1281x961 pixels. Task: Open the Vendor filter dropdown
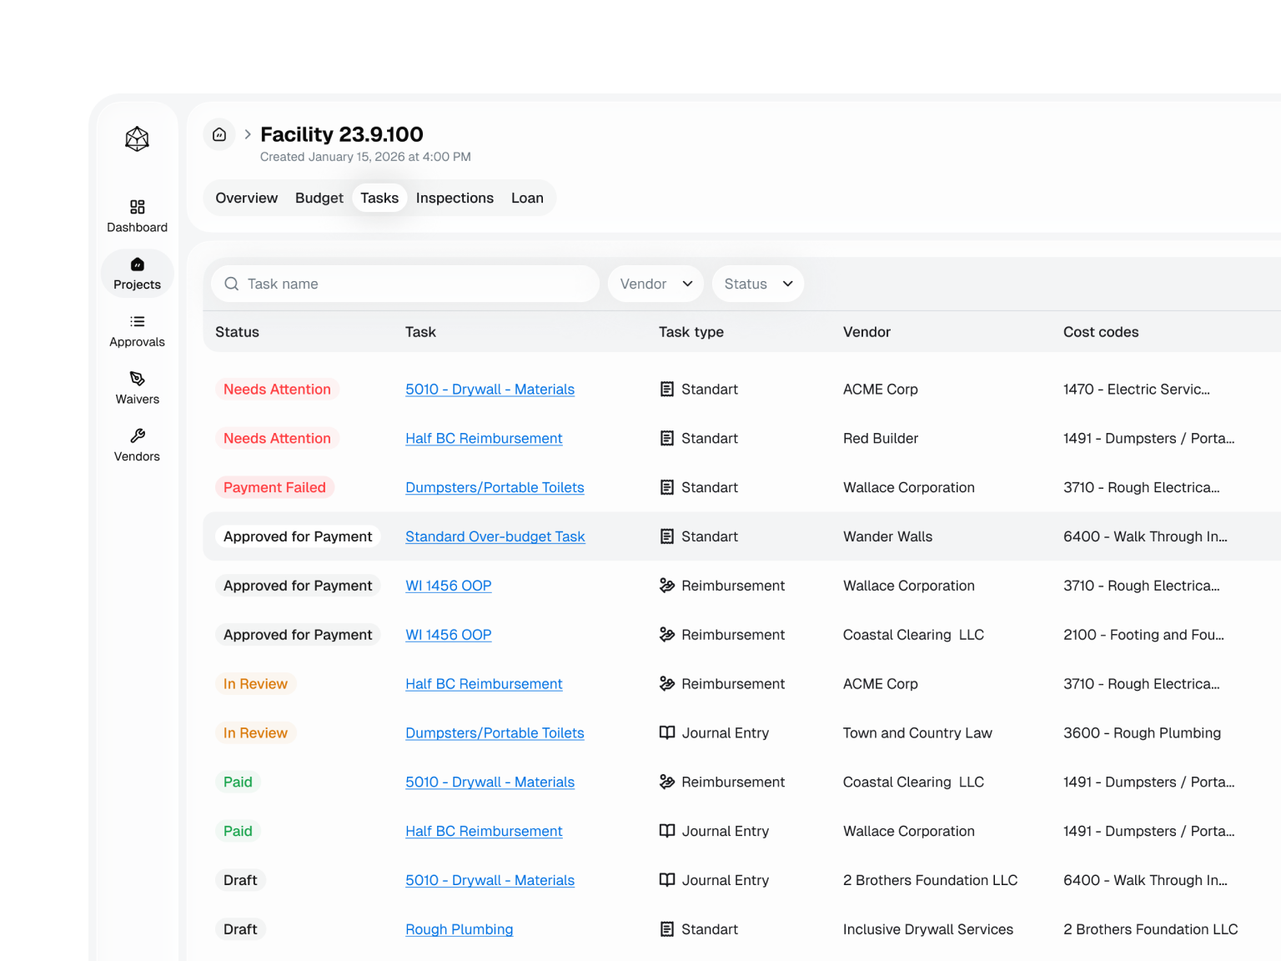(656, 284)
